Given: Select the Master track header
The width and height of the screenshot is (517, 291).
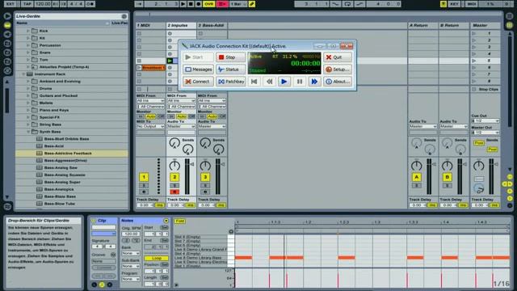Looking at the screenshot, I should (x=485, y=25).
